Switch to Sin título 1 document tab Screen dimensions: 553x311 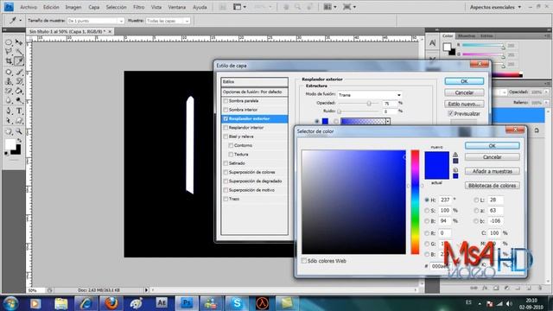67,32
